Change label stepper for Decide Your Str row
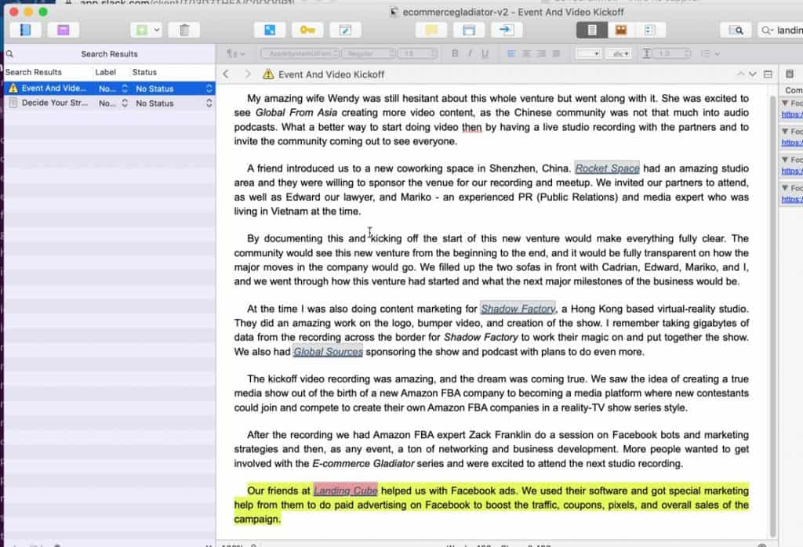 pyautogui.click(x=125, y=103)
